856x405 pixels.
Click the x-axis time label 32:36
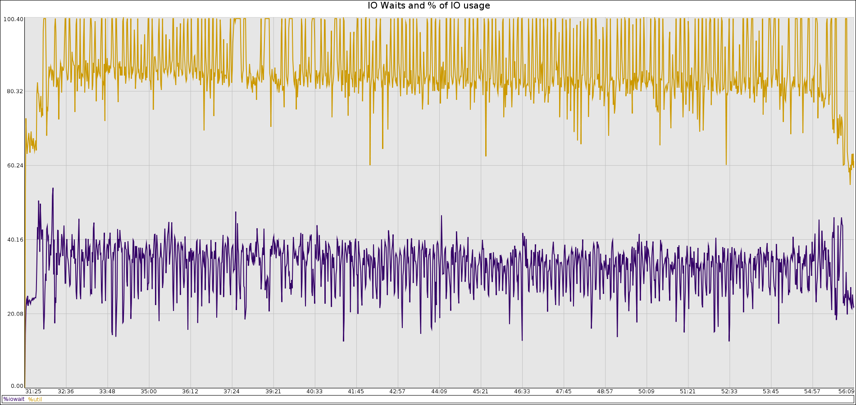(66, 391)
